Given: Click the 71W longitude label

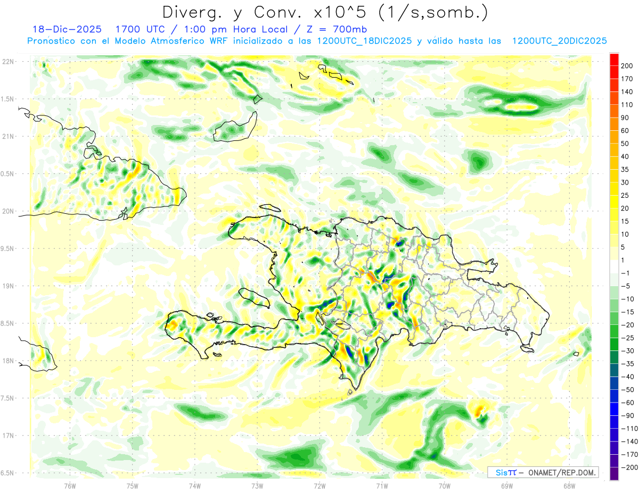Looking at the screenshot, I should point(382,486).
